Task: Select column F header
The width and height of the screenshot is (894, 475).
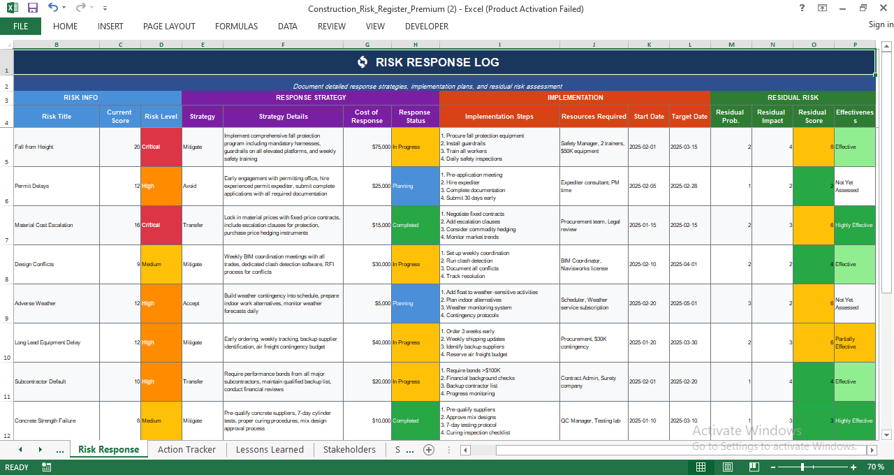Action: [283, 45]
